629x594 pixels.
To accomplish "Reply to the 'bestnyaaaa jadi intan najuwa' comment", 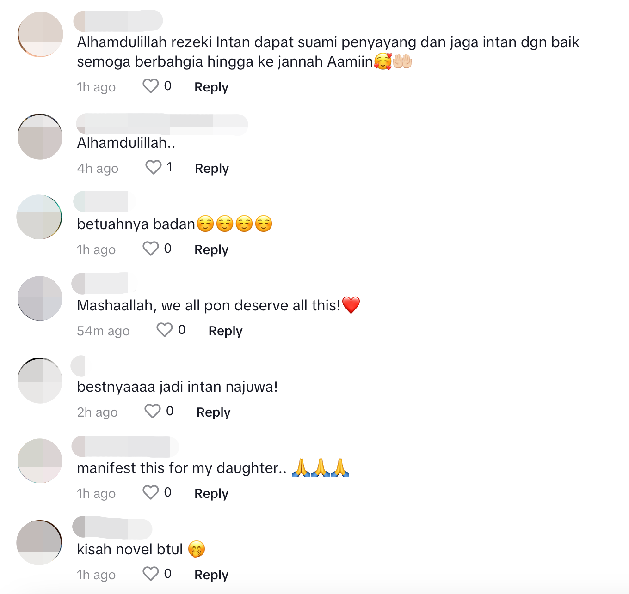I will 213,412.
